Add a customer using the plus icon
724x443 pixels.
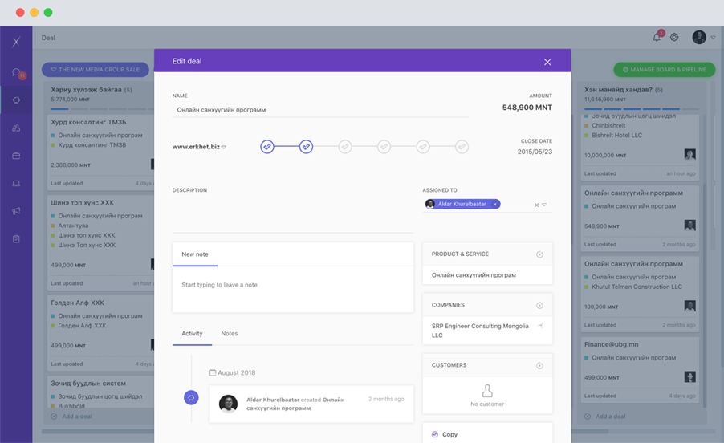click(x=539, y=365)
